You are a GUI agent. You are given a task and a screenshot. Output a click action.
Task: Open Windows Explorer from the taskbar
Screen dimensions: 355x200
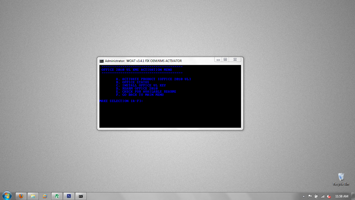(33, 196)
